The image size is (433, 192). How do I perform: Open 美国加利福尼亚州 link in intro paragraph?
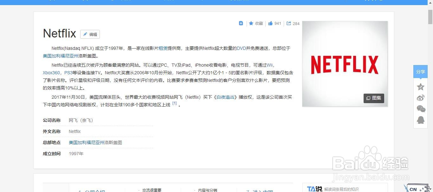61,56
